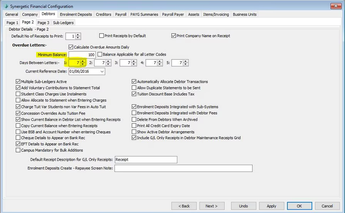Enable Print Receipts by Default
The image size is (345, 213).
[x=101, y=35]
